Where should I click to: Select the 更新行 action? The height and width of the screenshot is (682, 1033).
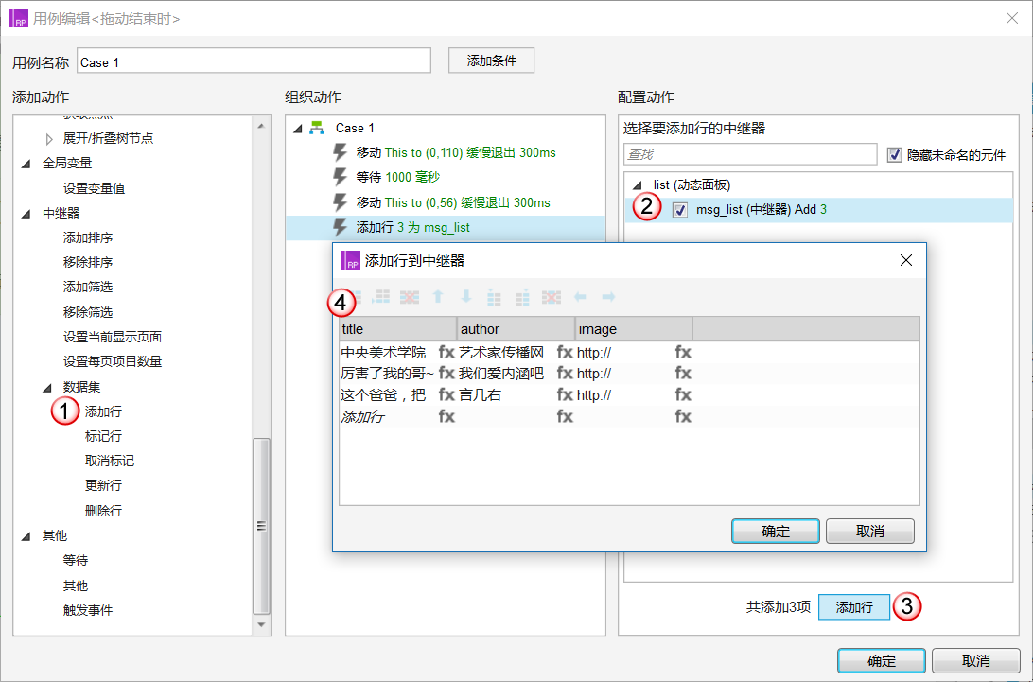(x=103, y=485)
